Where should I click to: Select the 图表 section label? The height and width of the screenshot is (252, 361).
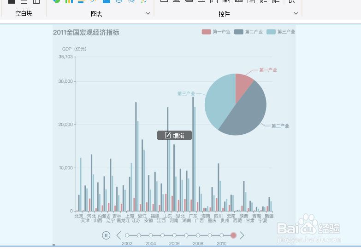coord(96,14)
